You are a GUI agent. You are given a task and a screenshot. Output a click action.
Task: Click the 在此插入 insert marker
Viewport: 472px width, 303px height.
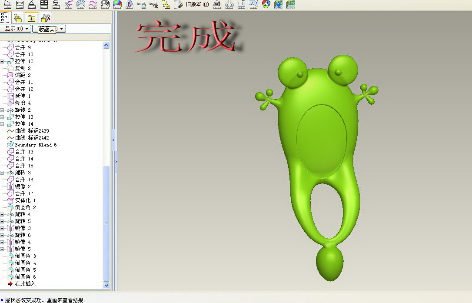(x=22, y=284)
